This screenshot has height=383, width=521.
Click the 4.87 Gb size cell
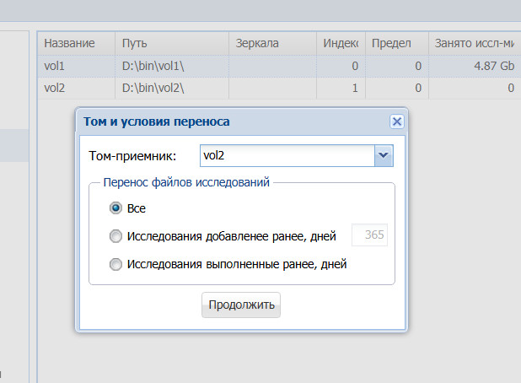click(475, 66)
